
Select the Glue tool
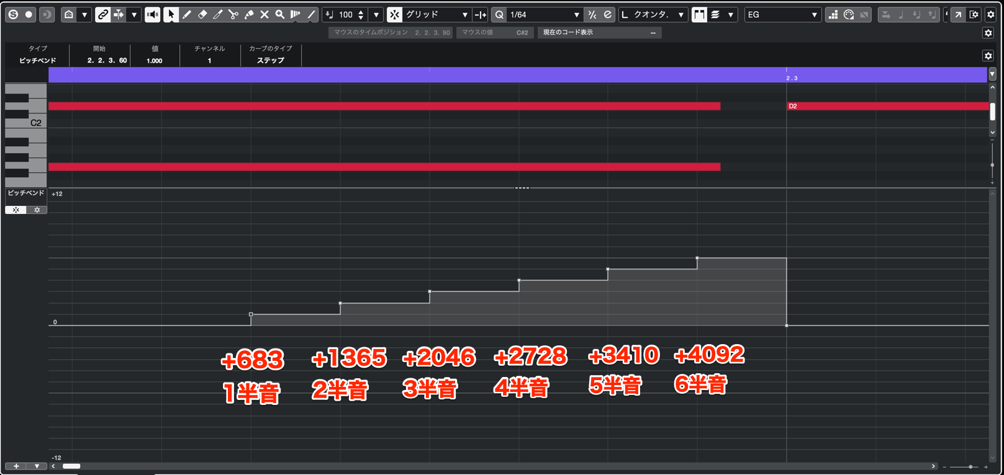(x=249, y=14)
